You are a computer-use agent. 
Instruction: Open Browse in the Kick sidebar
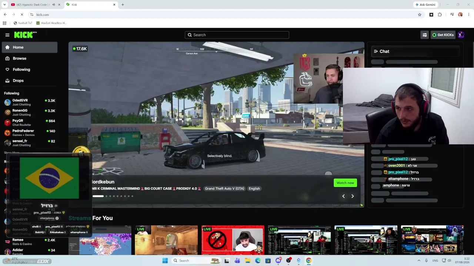pyautogui.click(x=30, y=58)
